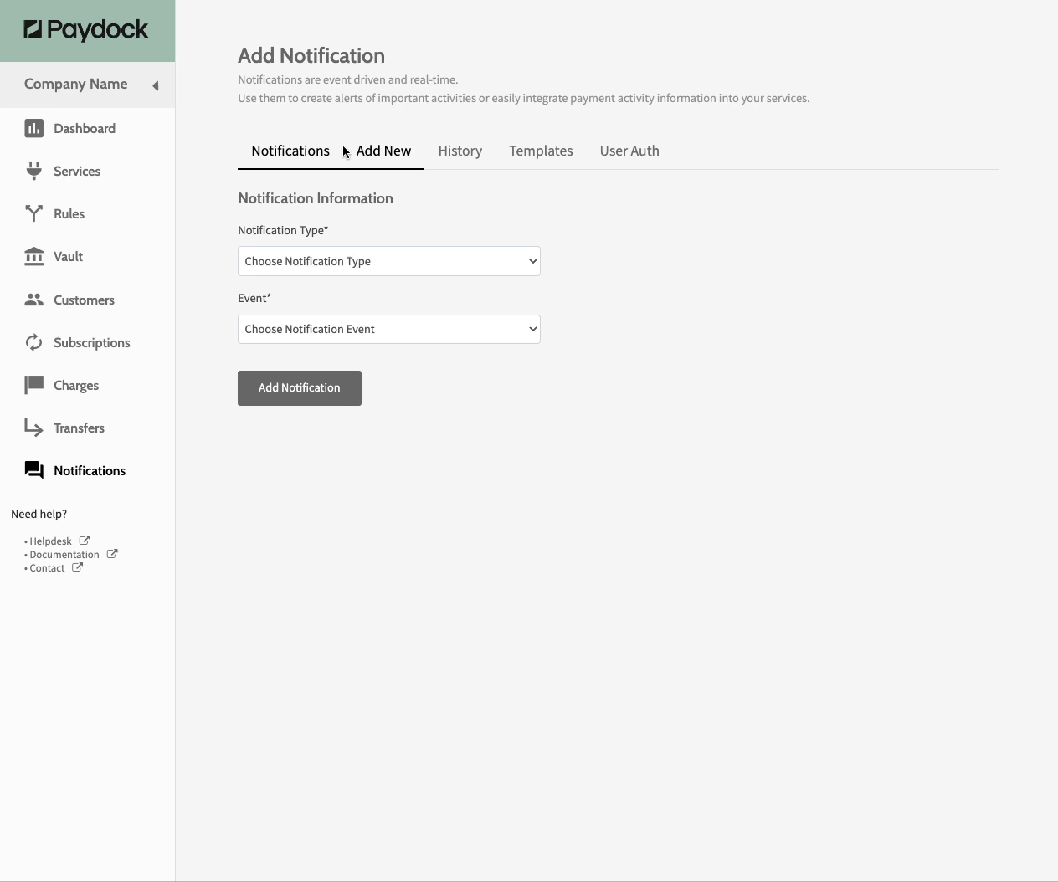The image size is (1058, 882).
Task: Click the Charges flag icon
Action: pyautogui.click(x=33, y=385)
